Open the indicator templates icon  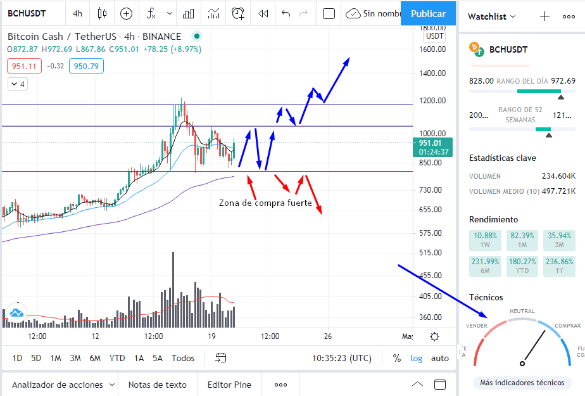pyautogui.click(x=213, y=14)
